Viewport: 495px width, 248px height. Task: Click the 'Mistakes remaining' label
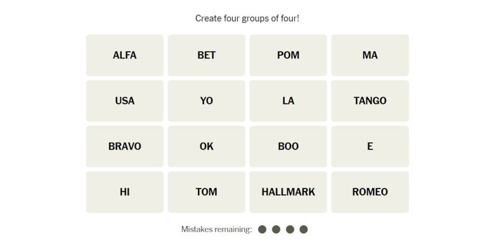[217, 229]
